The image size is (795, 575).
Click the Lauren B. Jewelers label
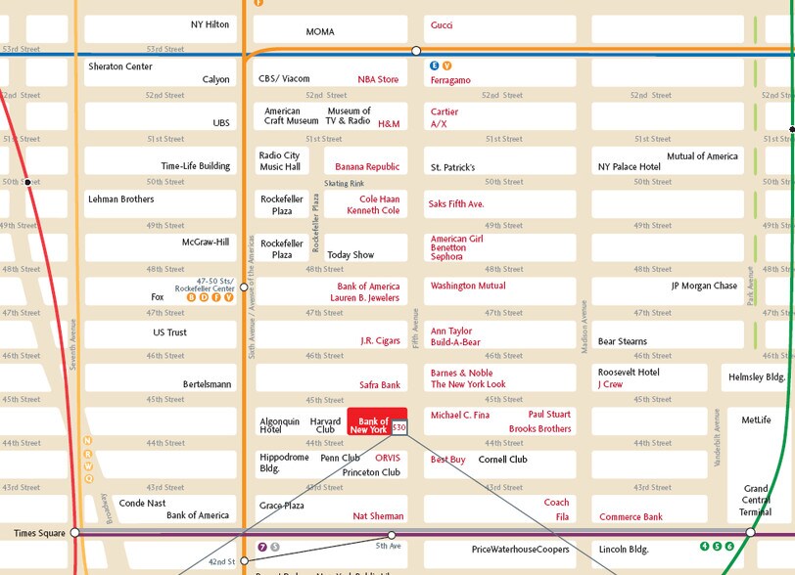[x=364, y=298]
